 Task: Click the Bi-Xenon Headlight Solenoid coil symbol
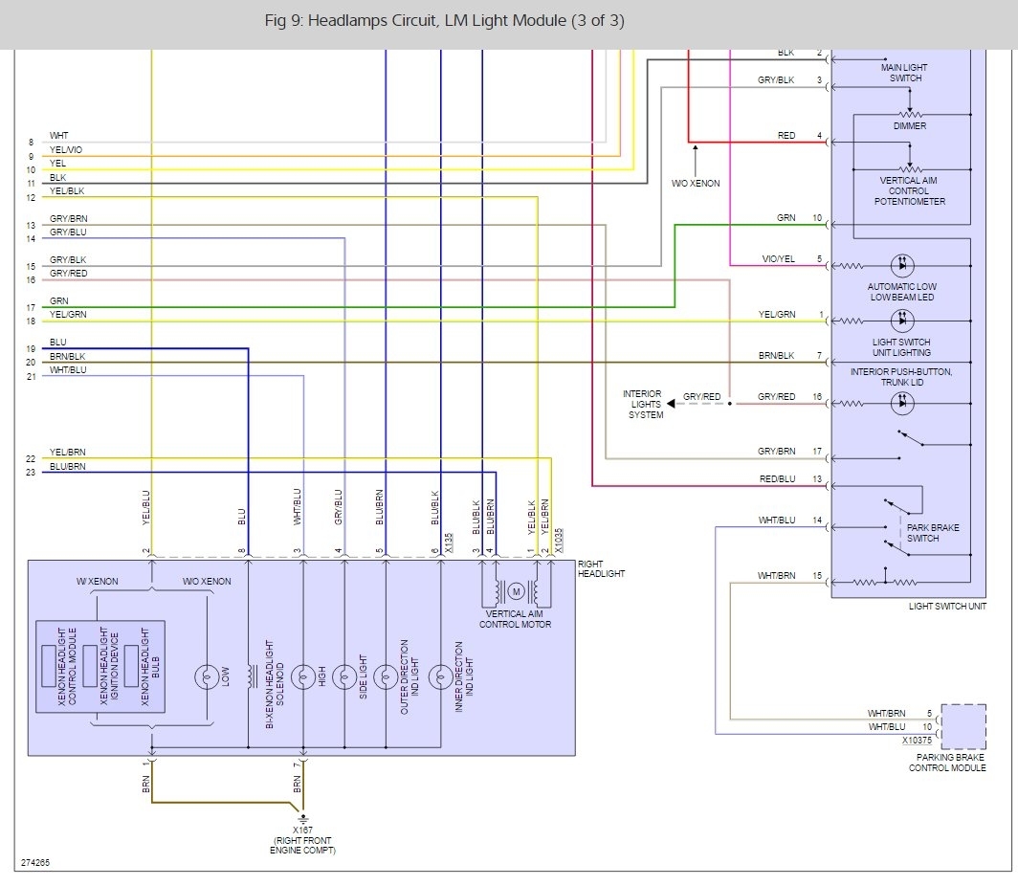click(x=252, y=677)
